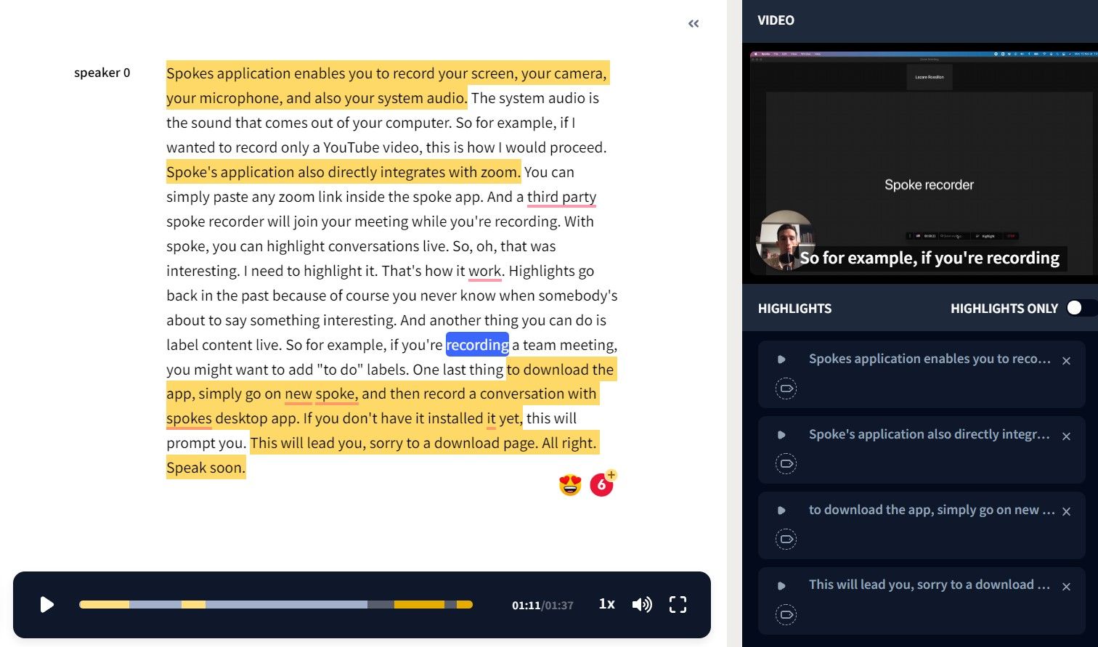This screenshot has height=647, width=1098.
Task: Delete the 'Spoke's application also directly' highlight
Action: pyautogui.click(x=1066, y=436)
